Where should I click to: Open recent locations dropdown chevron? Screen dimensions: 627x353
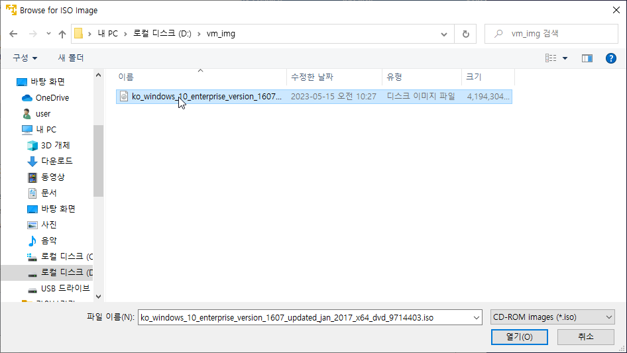pyautogui.click(x=48, y=34)
